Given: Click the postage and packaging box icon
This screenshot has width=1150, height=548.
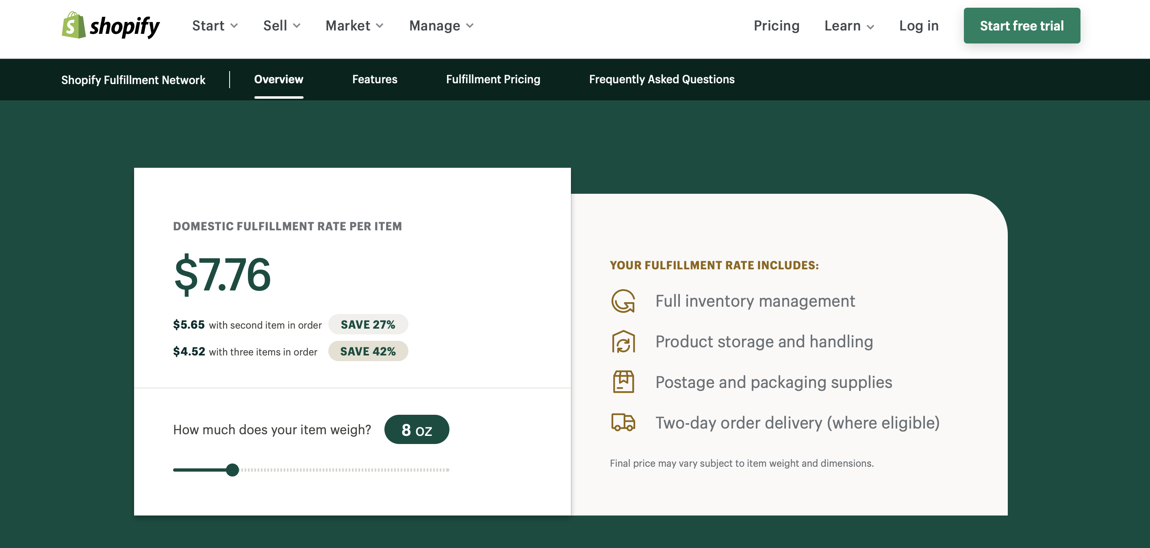Looking at the screenshot, I should [x=623, y=382].
